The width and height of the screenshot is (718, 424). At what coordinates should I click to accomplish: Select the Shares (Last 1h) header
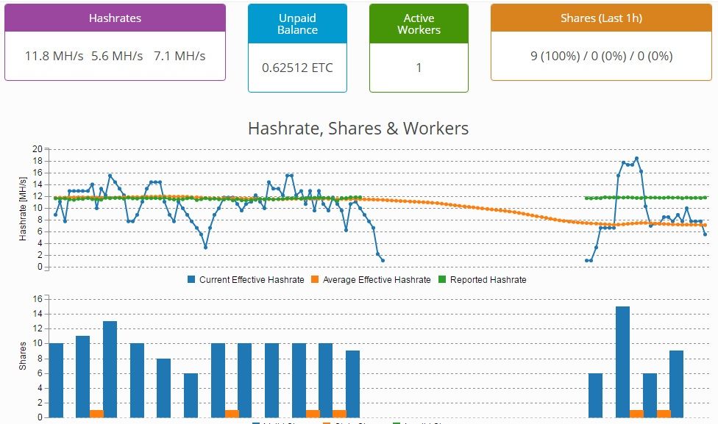601,18
